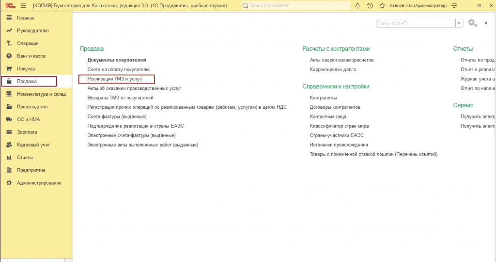
Task: Open the Производство section
Action: coord(36,107)
